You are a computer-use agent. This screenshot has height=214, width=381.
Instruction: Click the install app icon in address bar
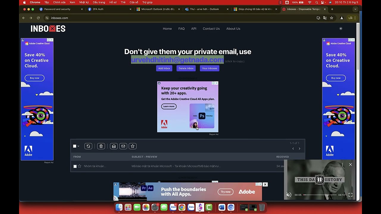click(318, 18)
